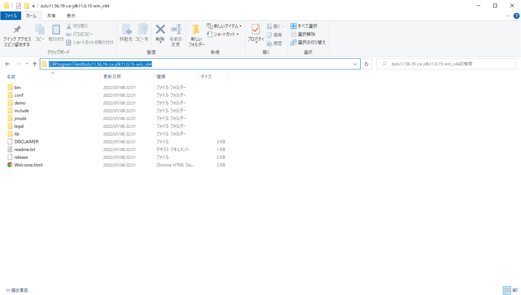Click the Properties (プロパティ) checkmark icon
Image resolution: width=521 pixels, height=295 pixels.
[x=256, y=33]
